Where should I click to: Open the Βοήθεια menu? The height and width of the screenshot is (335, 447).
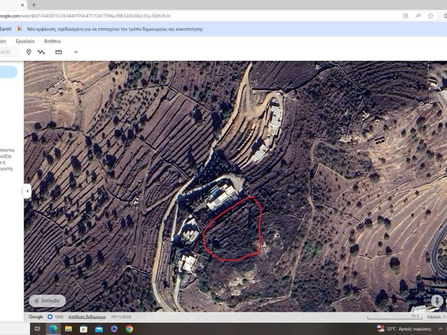(52, 41)
